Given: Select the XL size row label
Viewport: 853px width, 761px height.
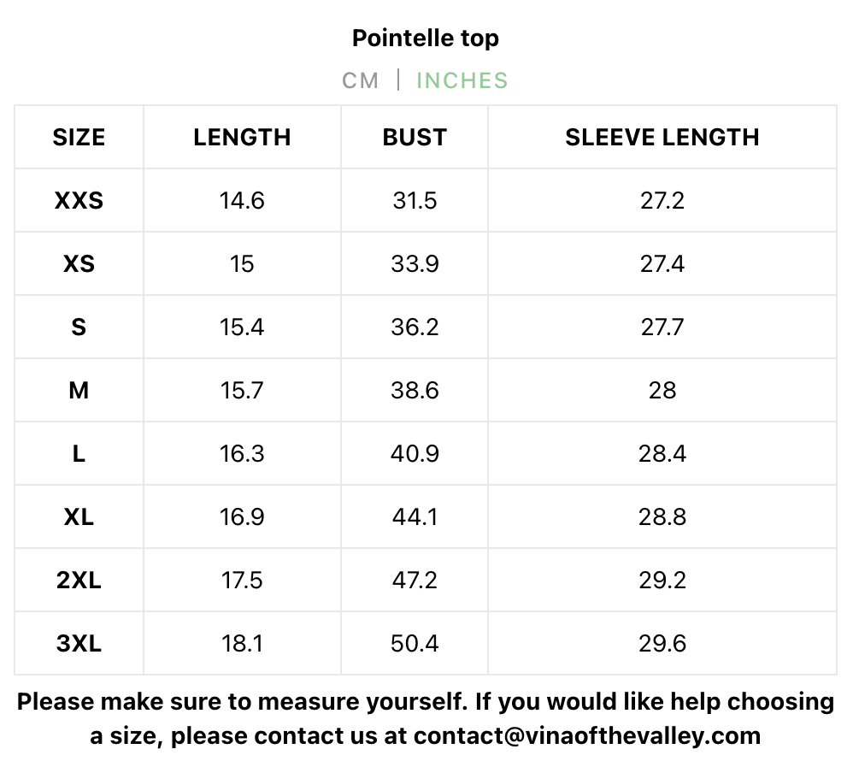Looking at the screenshot, I should 79,516.
